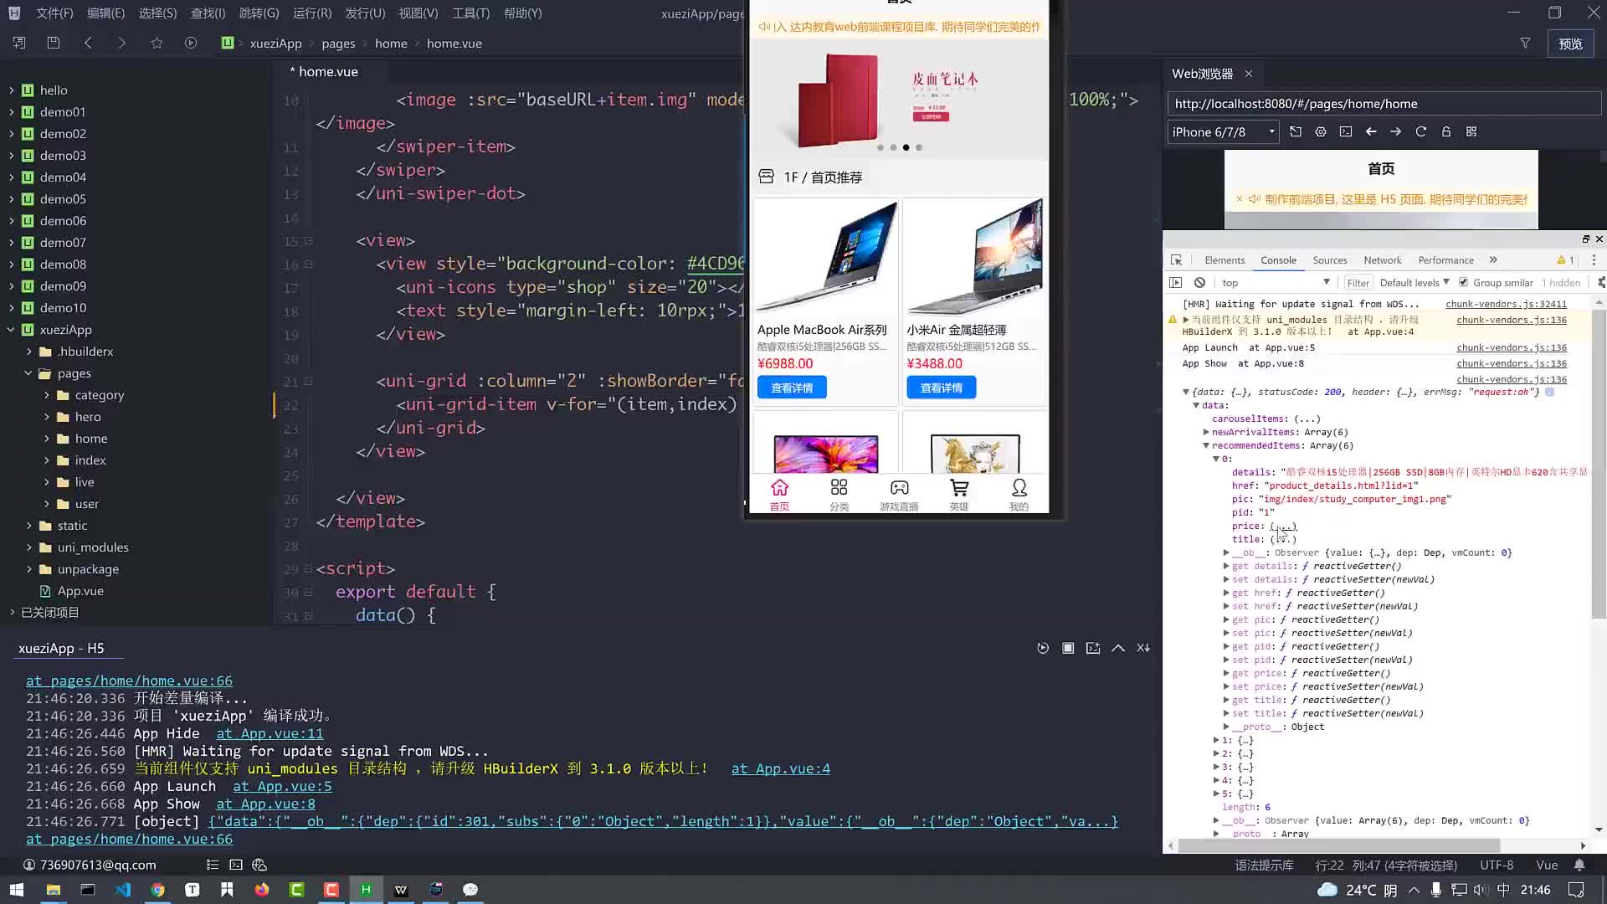Switch to the Network tab in DevTools
1607x904 pixels.
pyautogui.click(x=1382, y=260)
